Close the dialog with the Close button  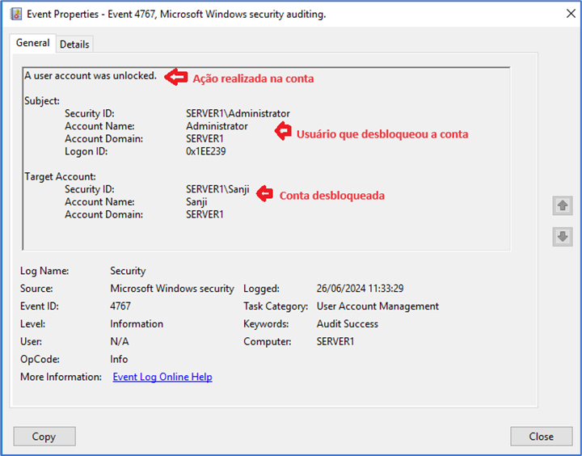pos(541,437)
